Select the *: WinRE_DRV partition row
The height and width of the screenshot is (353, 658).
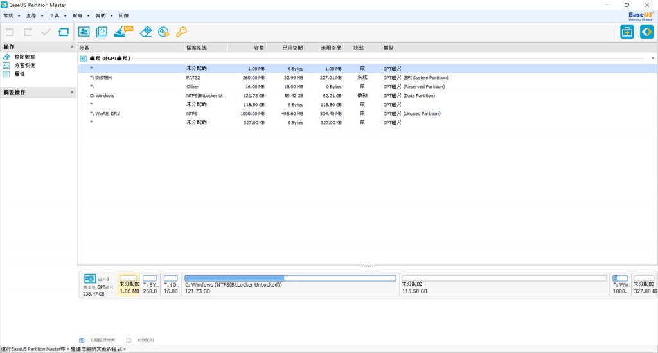pyautogui.click(x=367, y=114)
